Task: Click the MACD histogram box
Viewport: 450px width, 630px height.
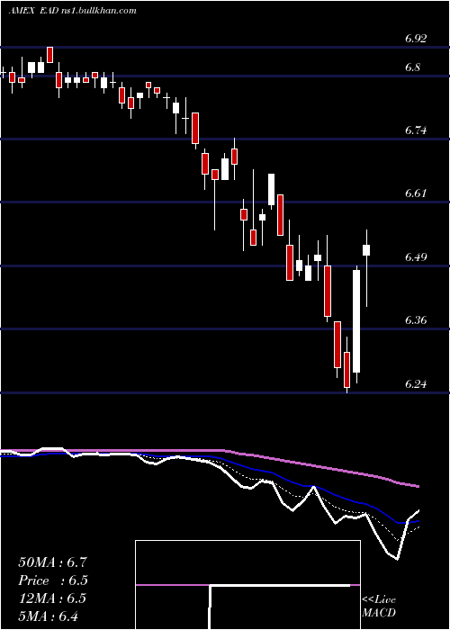Action: tap(247, 585)
